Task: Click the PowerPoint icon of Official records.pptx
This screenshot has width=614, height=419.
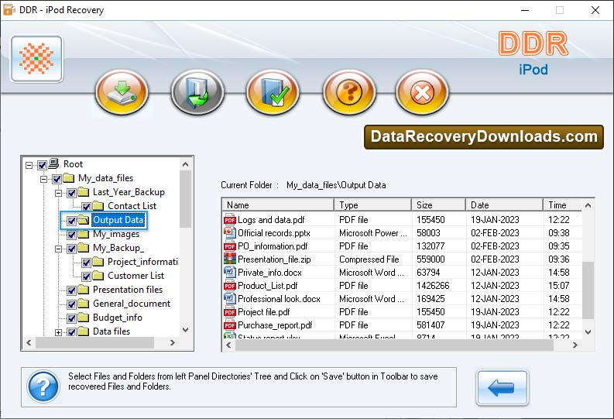Action: tap(229, 233)
